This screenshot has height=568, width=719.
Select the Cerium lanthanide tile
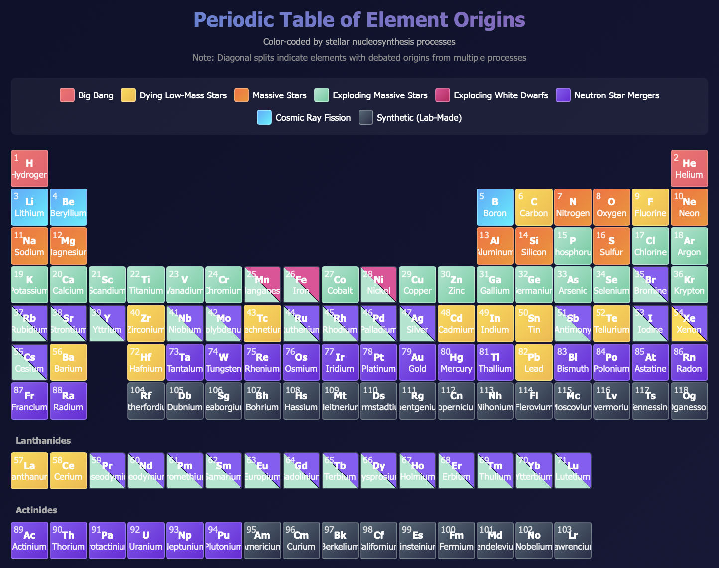point(69,471)
